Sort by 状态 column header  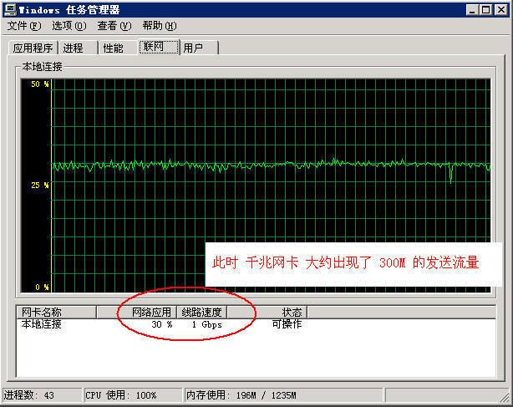(267, 312)
